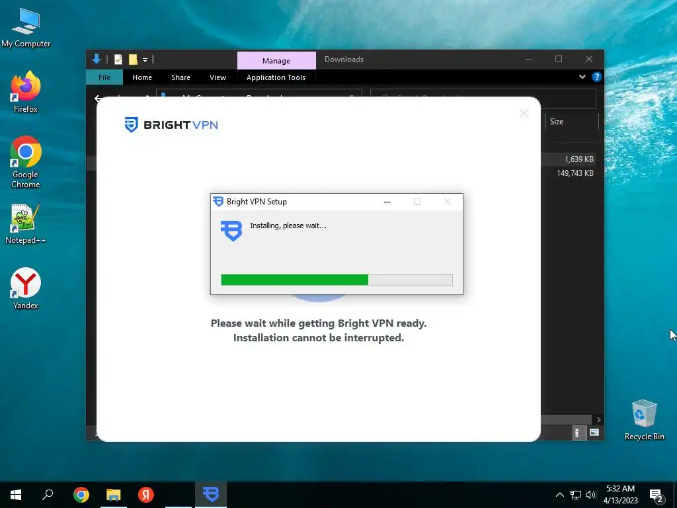Open volume control tray icon

591,495
